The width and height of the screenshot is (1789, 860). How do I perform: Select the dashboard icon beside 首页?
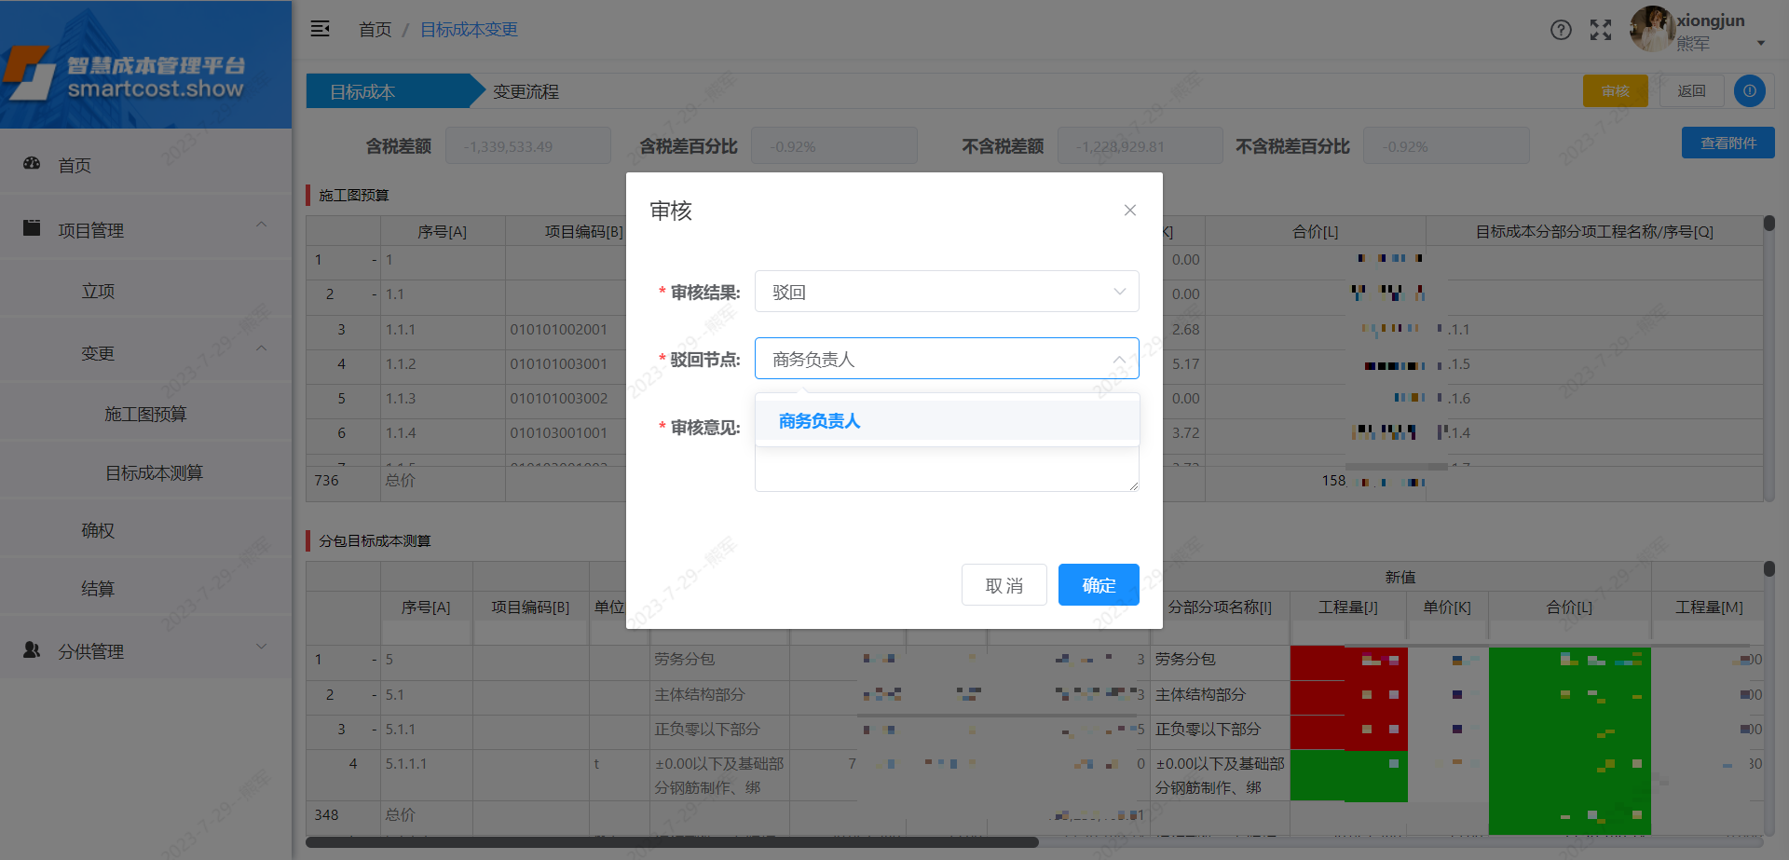(x=31, y=163)
